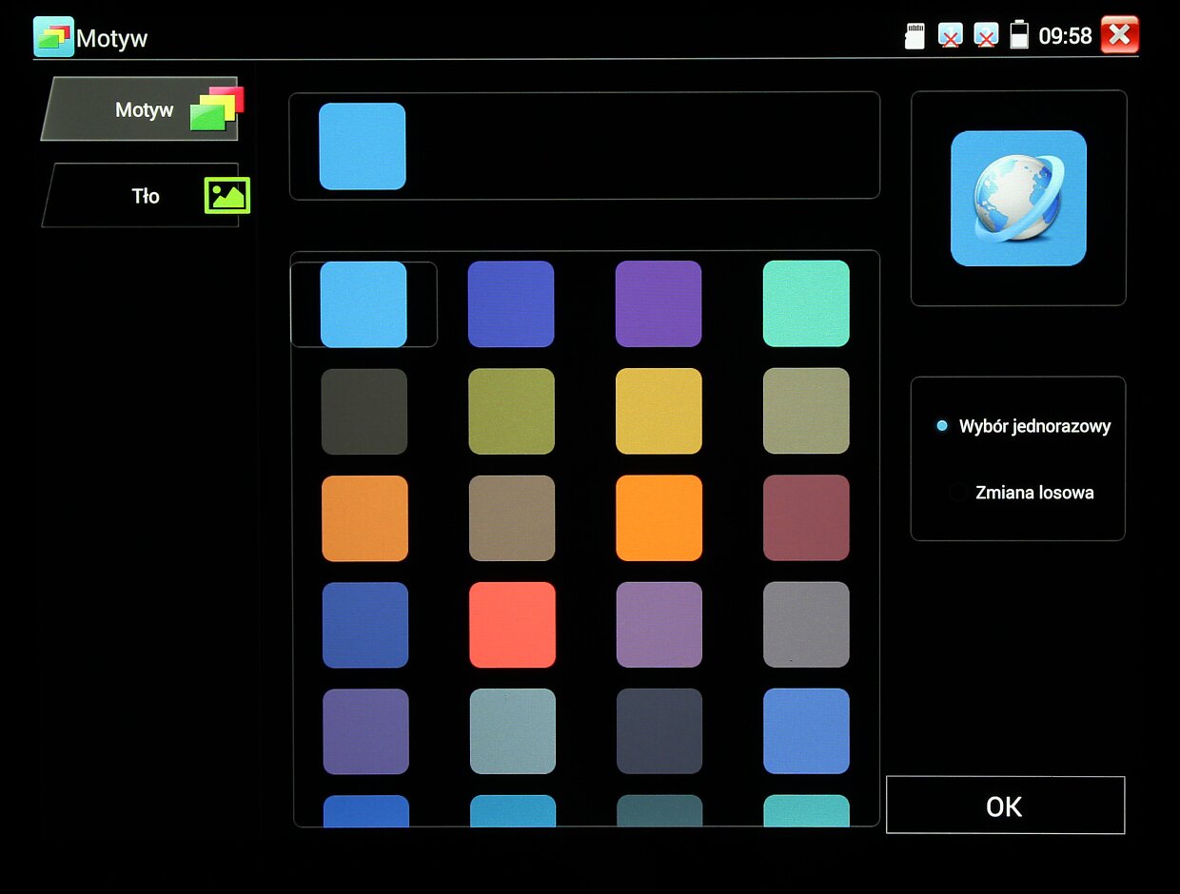Pick the dark teal swatch in bottom row
This screenshot has height=894, width=1180.
659,810
